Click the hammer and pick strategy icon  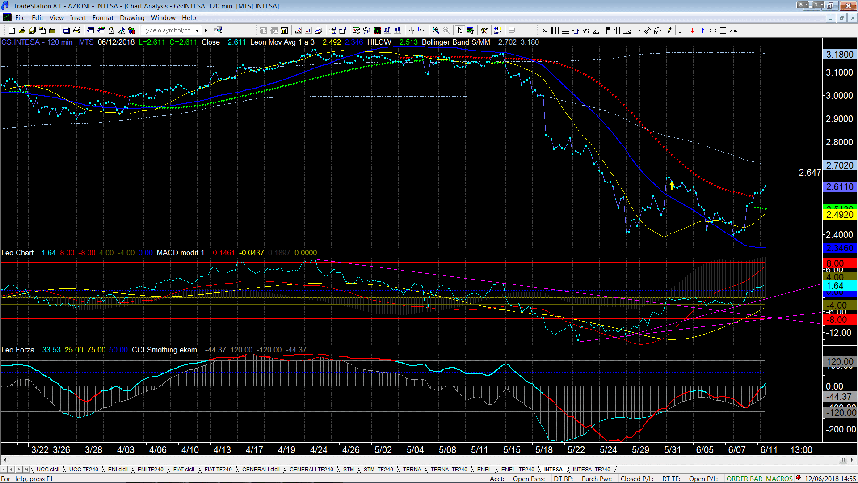click(x=484, y=30)
